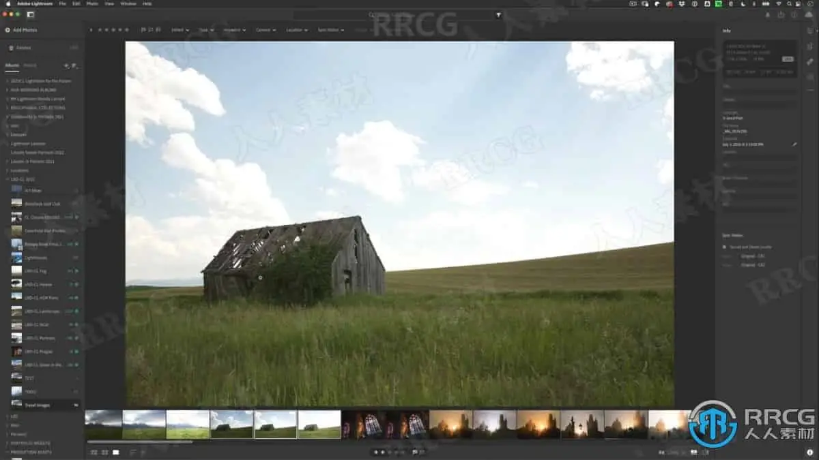Viewport: 819px width, 460px height.
Task: Click the Wi-Fi icon in menu bar
Action: tap(779, 3)
